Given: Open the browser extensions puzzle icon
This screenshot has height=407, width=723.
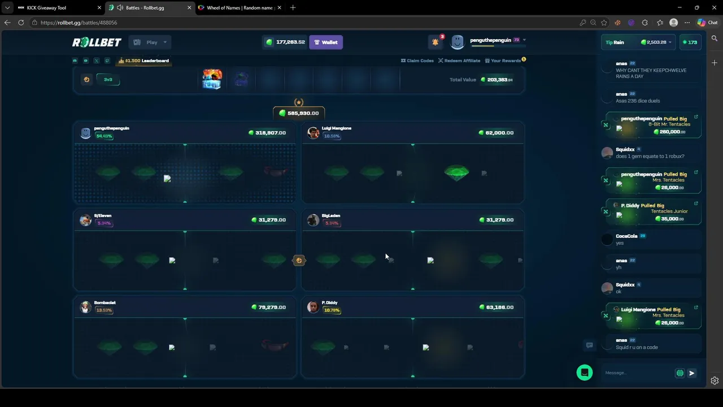Looking at the screenshot, I should tap(645, 23).
